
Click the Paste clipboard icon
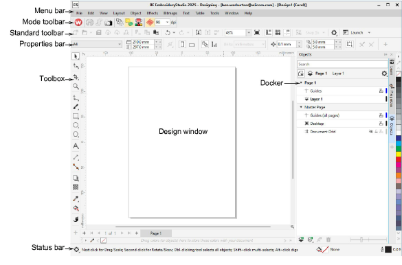pyautogui.click(x=156, y=32)
